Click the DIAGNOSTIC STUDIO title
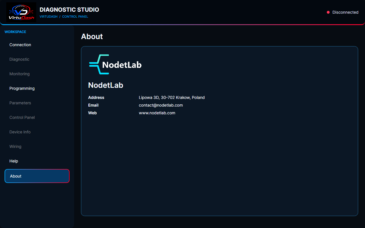This screenshot has height=228, width=365. [x=69, y=10]
